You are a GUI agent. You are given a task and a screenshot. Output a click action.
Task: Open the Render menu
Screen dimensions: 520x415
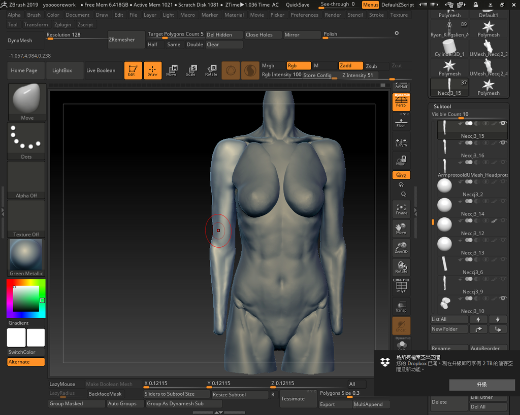click(x=333, y=15)
